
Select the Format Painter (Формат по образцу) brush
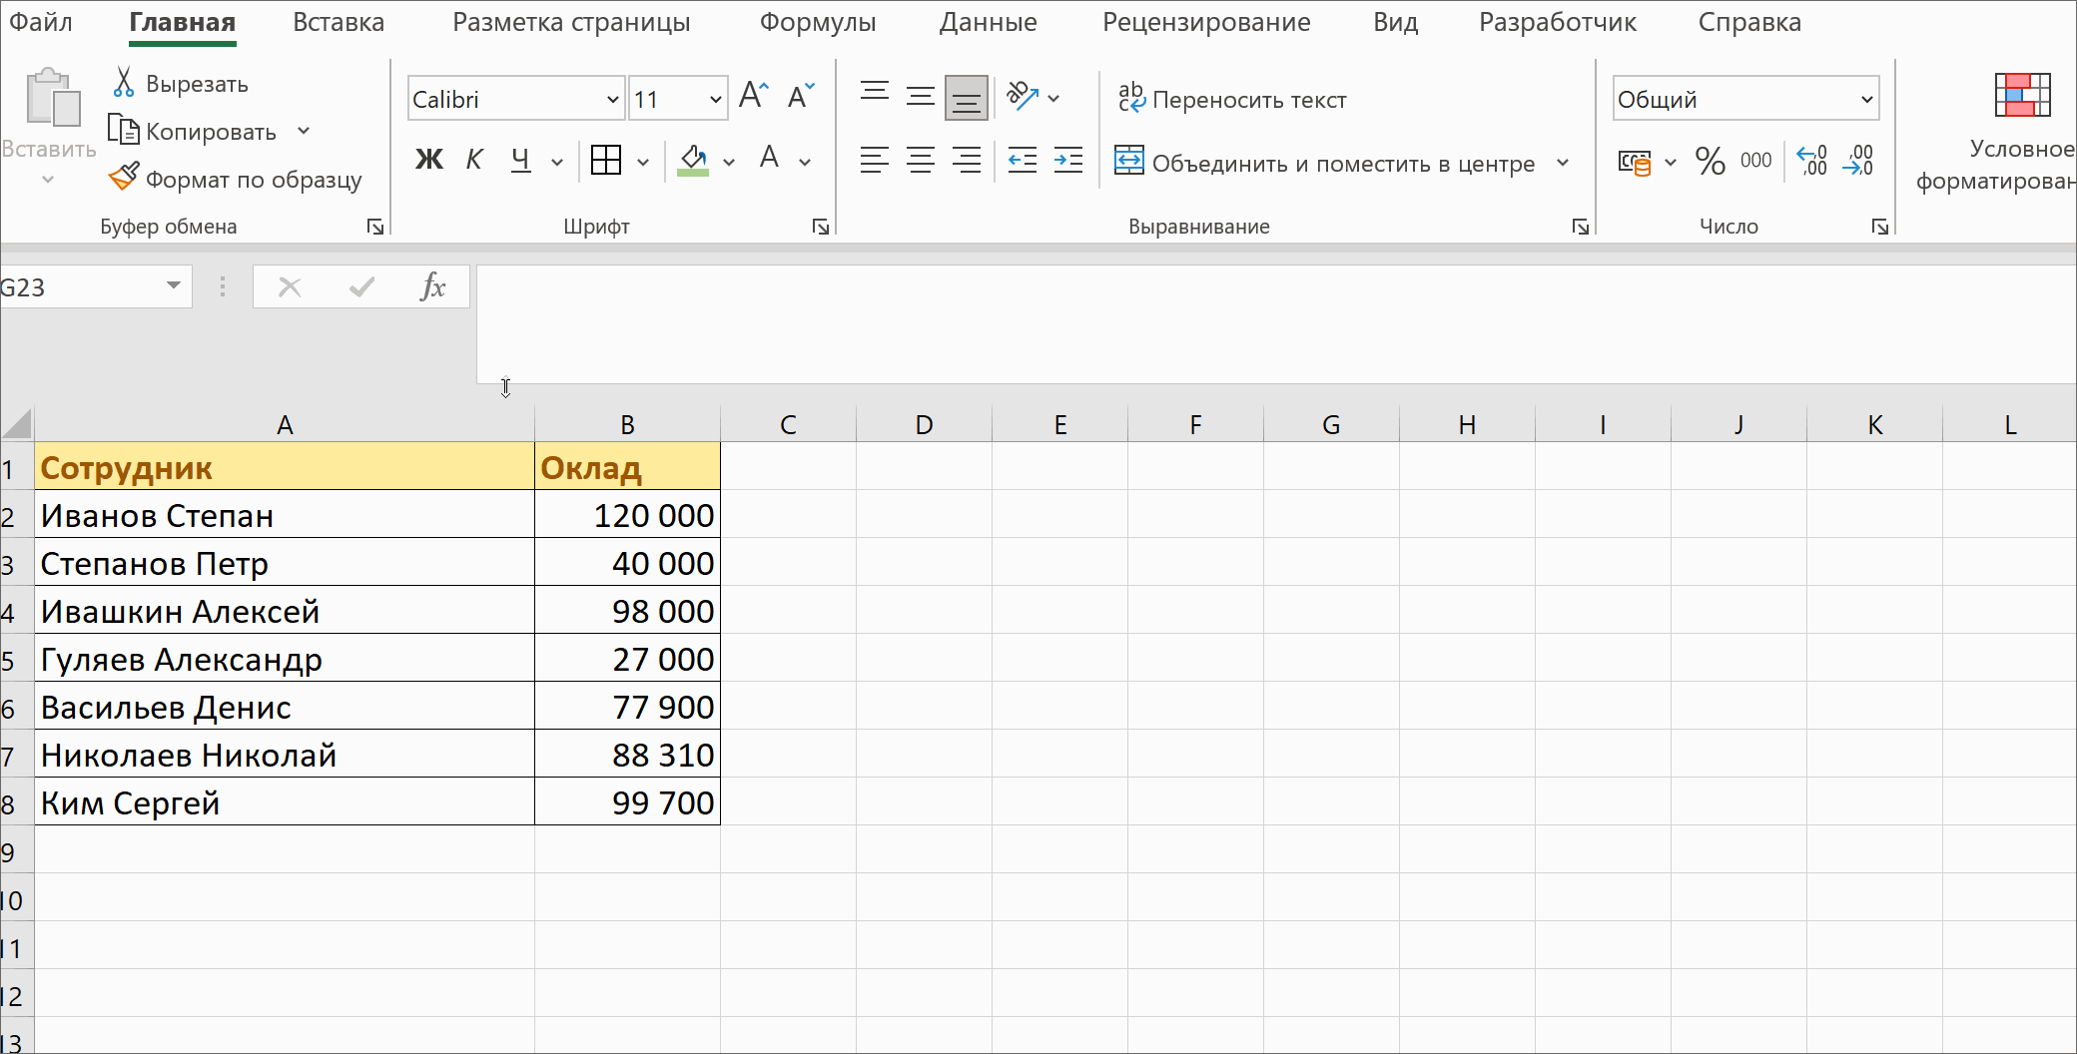124,178
